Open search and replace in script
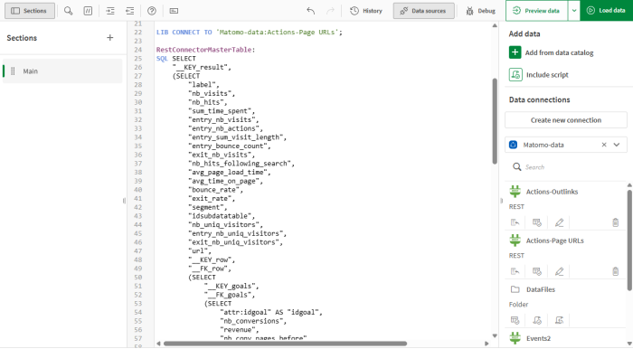This screenshot has width=633, height=349. [68, 11]
